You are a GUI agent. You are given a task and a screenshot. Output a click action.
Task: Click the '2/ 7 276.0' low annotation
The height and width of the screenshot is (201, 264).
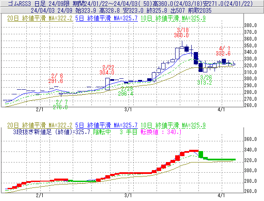click(60, 105)
